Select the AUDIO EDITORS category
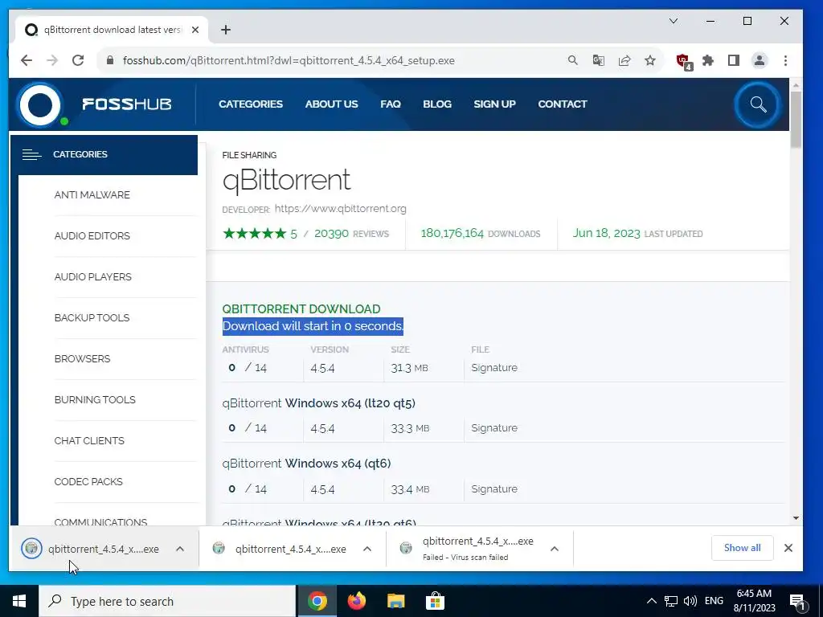 coord(92,235)
